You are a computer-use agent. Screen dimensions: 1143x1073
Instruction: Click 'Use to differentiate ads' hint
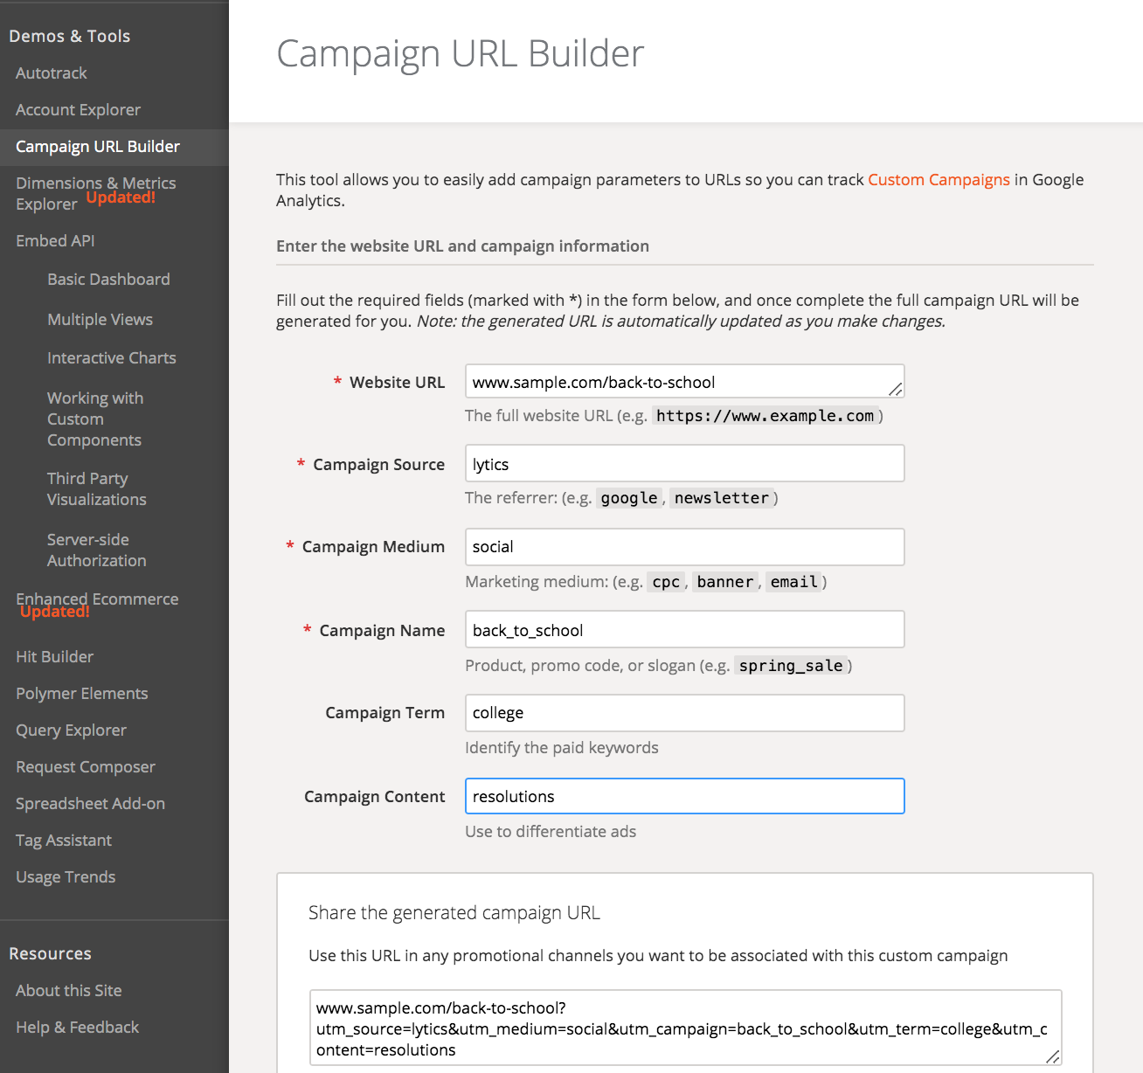point(551,832)
